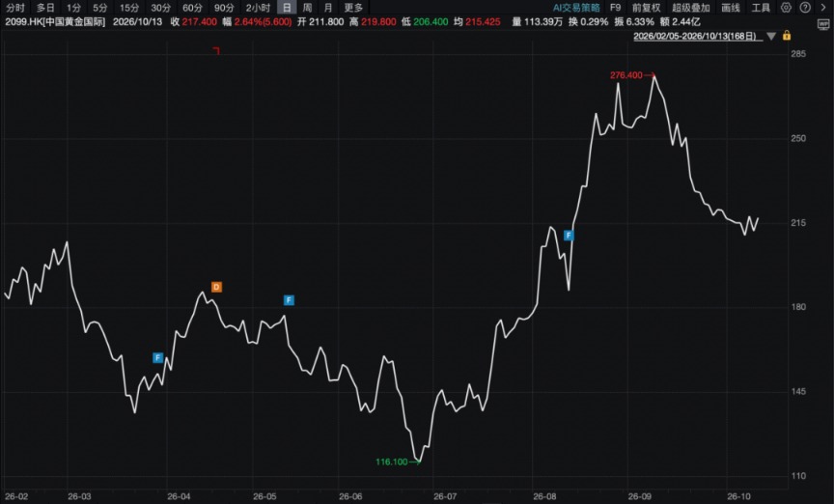Click the 215 price axis label
834x504 pixels.
point(798,222)
